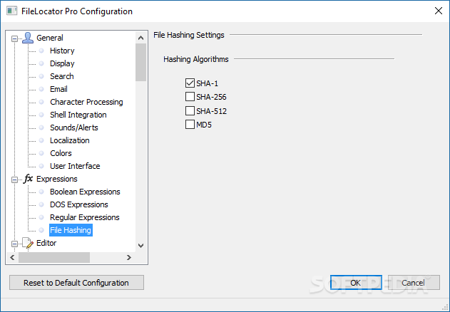Image resolution: width=450 pixels, height=312 pixels.
Task: Click the fx Expressions icon
Action: click(x=28, y=179)
